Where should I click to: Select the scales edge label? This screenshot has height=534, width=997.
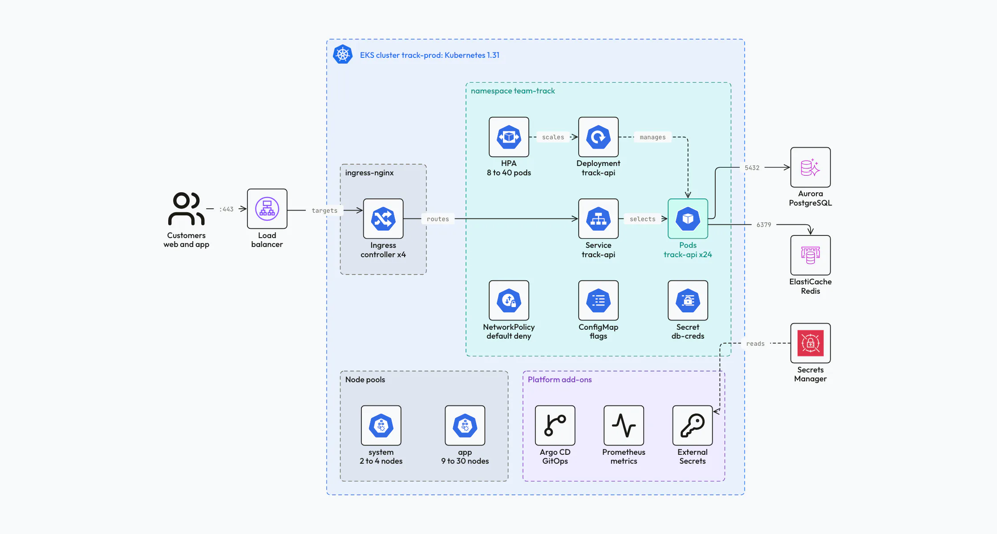point(553,137)
